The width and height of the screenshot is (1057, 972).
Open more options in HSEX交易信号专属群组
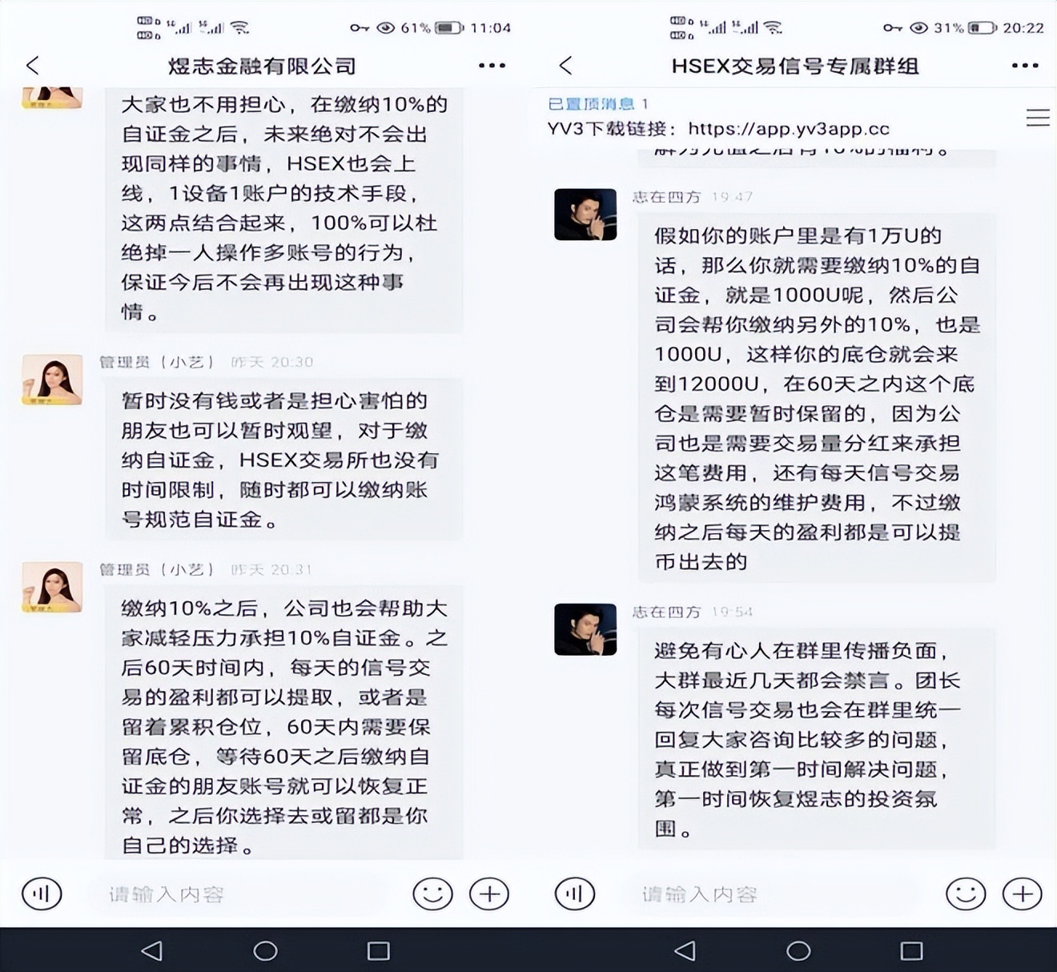[x=1025, y=66]
